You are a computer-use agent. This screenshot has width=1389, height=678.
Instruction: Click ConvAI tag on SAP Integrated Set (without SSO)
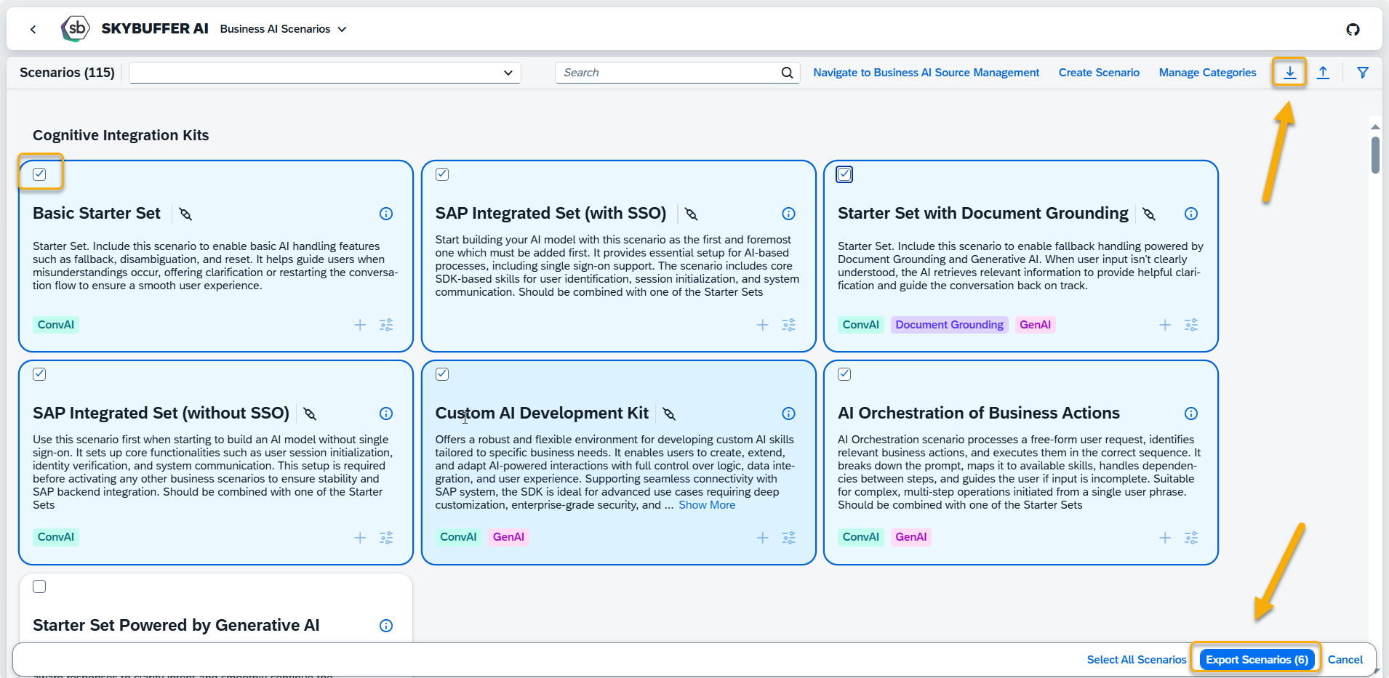(56, 537)
